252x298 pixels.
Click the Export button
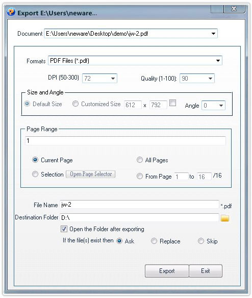pyautogui.click(x=167, y=271)
